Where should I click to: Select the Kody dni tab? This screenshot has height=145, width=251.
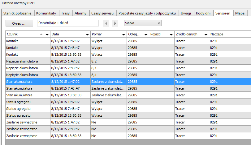point(204,13)
